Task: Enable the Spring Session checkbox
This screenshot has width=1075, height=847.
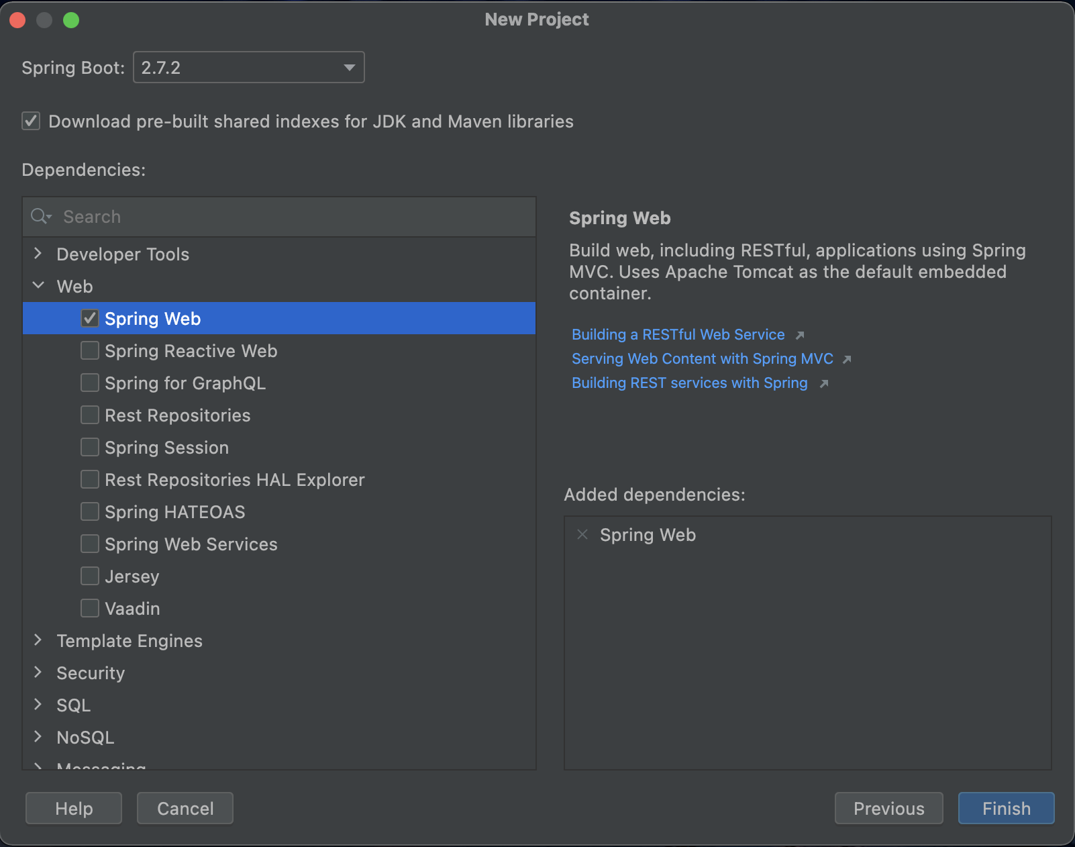Action: 90,447
